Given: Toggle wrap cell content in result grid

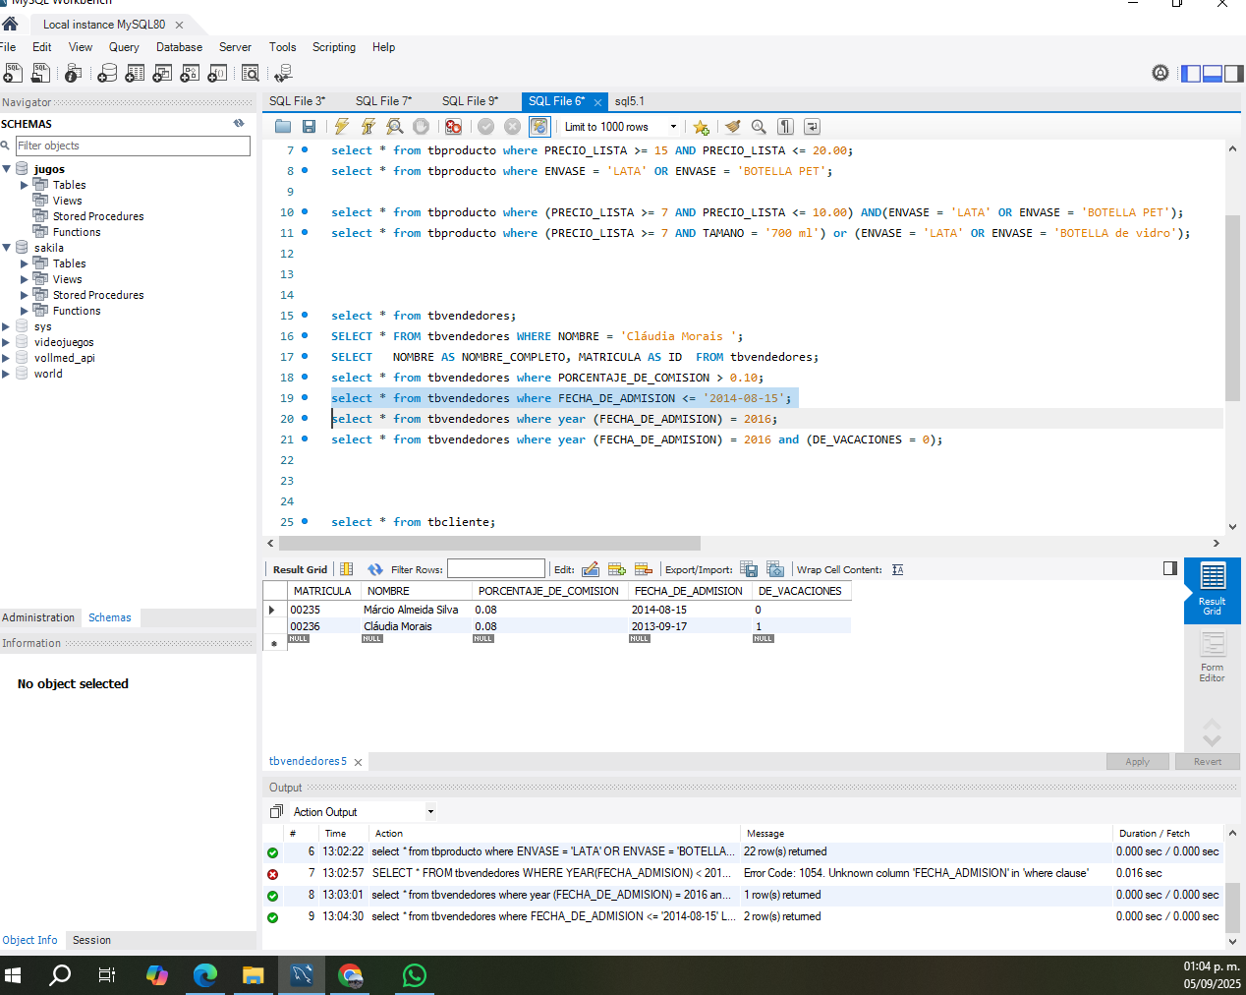Looking at the screenshot, I should pos(897,569).
